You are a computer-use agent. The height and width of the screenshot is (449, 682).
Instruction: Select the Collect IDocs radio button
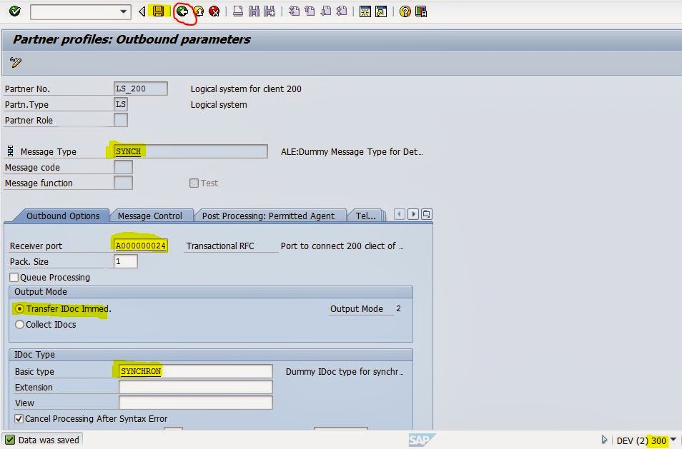coord(19,324)
